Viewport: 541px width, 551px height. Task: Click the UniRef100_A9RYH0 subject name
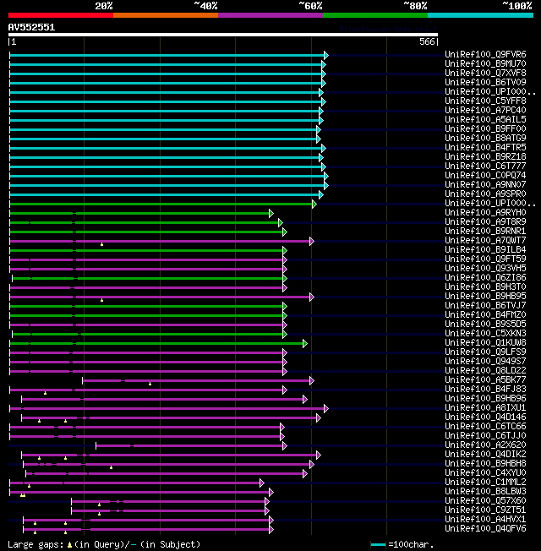coord(485,213)
